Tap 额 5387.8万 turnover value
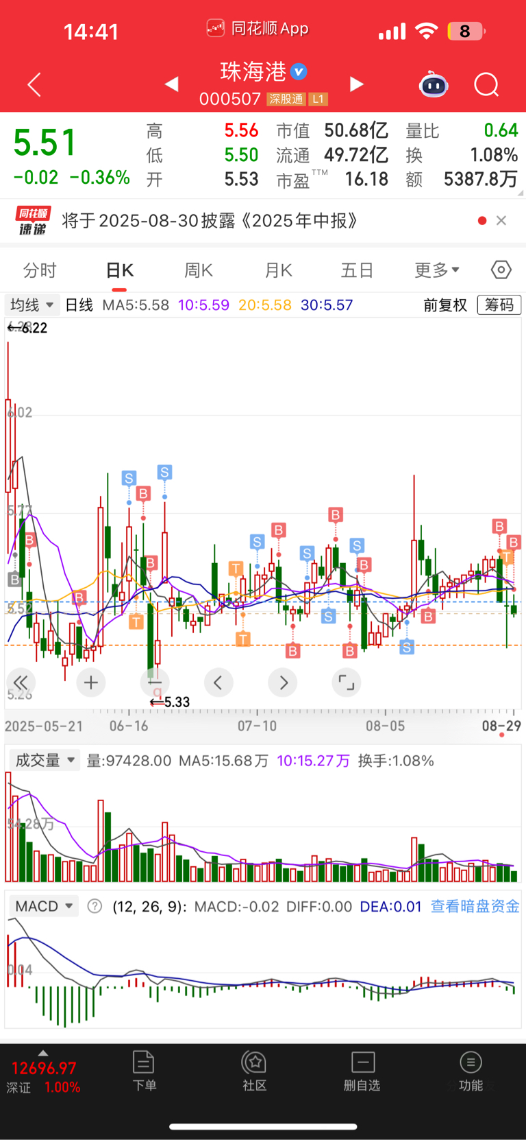The width and height of the screenshot is (526, 1140). point(481,180)
